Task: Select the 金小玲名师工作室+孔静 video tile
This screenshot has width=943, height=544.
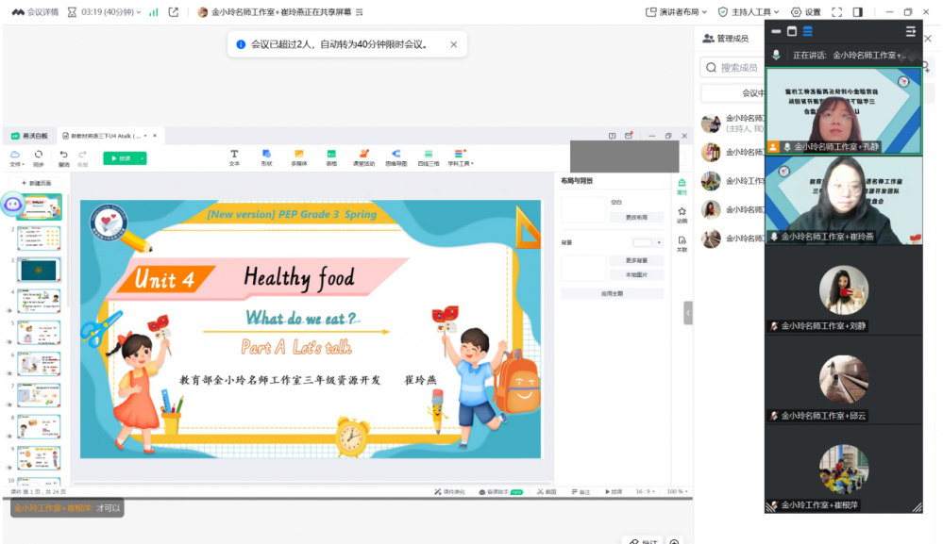Action: [844, 111]
